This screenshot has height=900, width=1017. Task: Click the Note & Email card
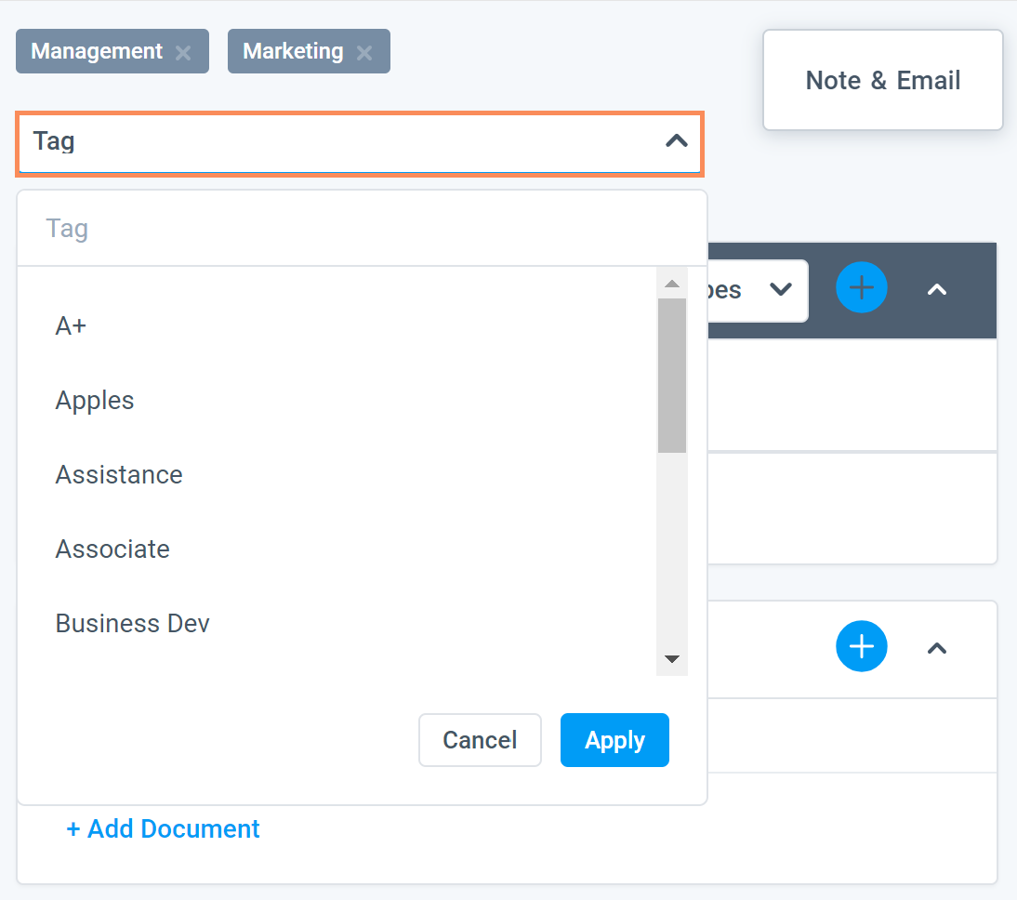(x=882, y=80)
